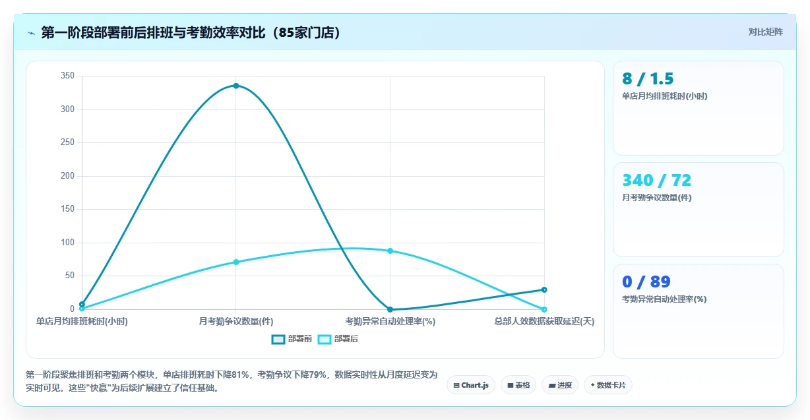
Task: Click the card label 考勤异常自动处理率(%)
Action: [x=664, y=299]
